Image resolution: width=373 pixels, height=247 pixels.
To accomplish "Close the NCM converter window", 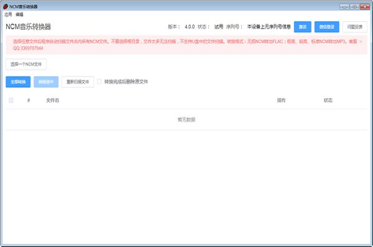I will pos(365,7).
